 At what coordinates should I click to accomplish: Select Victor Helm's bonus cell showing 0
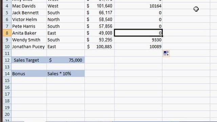[x=138, y=20]
